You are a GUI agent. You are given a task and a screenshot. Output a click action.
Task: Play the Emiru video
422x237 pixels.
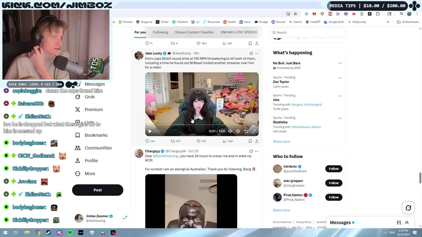pyautogui.click(x=150, y=131)
